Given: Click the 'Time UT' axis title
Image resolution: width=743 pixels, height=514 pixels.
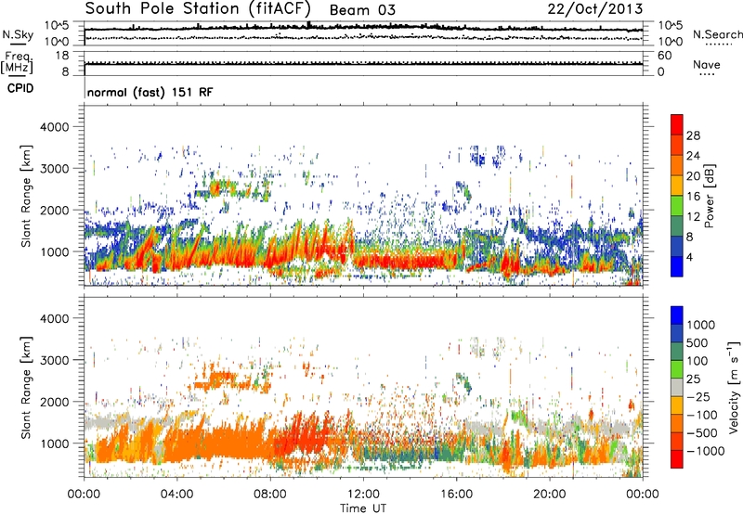Looking at the screenshot, I should pos(363,508).
